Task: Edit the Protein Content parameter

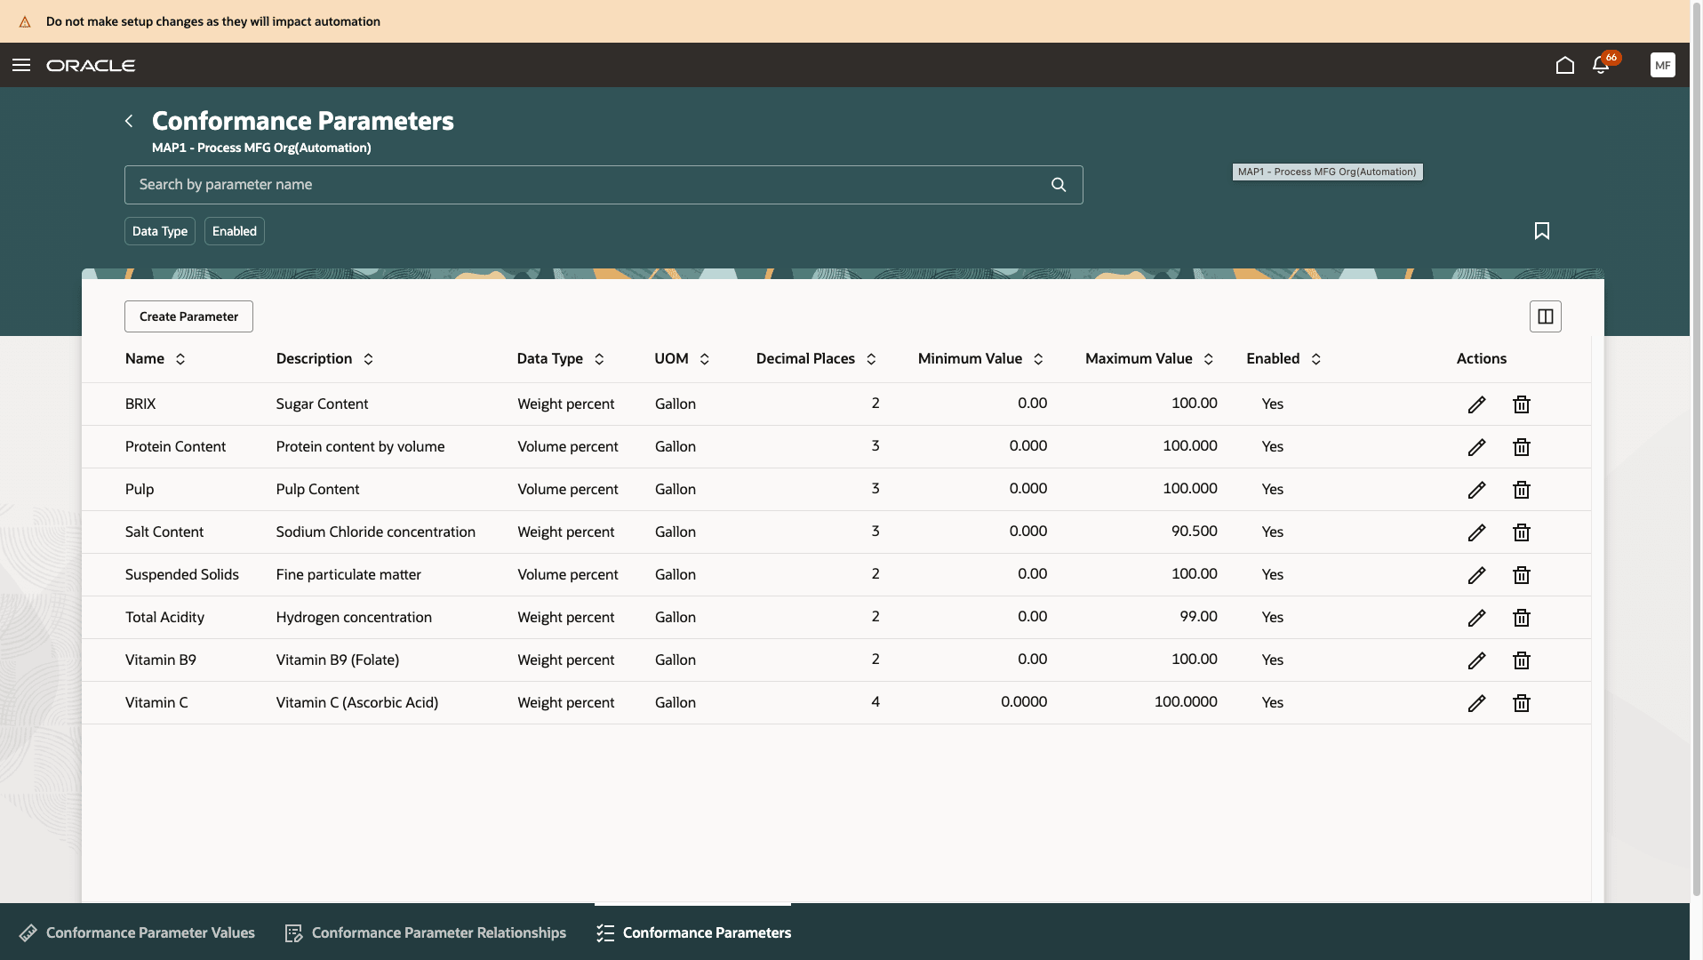Action: [1476, 447]
